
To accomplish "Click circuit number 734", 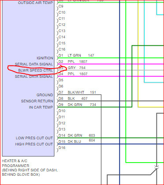I will point(93,105).
